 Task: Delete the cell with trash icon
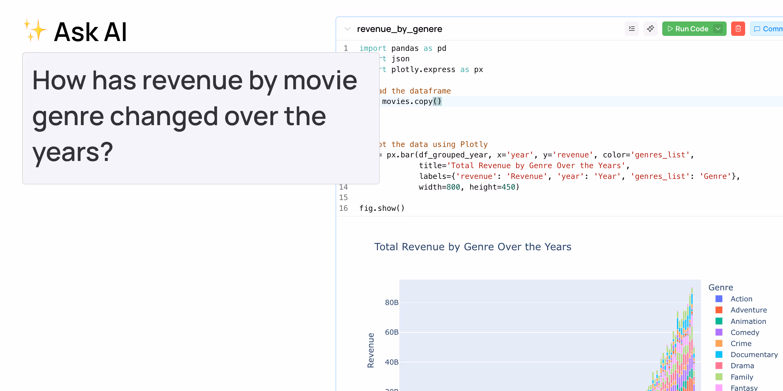[x=738, y=29]
